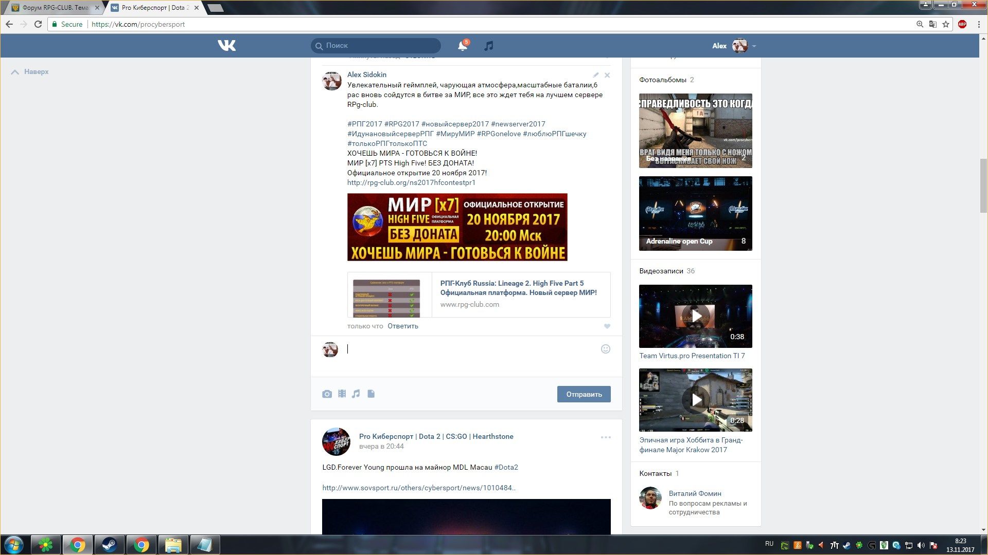Click the page vertical scrollbar thumb
This screenshot has height=555, width=988.
[x=983, y=186]
